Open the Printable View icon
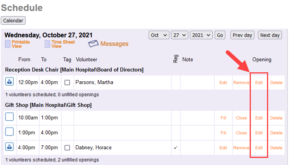The image size is (289, 165). point(8,44)
